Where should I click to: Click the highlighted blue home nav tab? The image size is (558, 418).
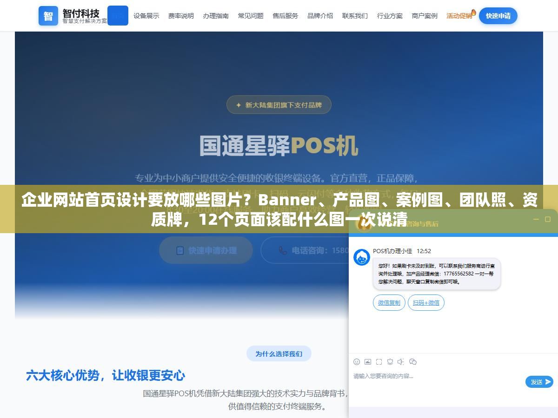pyautogui.click(x=118, y=15)
